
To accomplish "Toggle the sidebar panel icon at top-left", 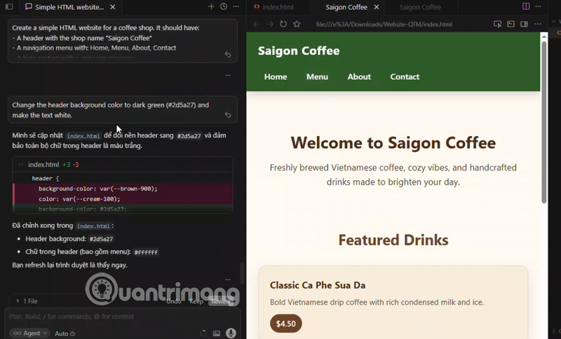I will tap(9, 7).
